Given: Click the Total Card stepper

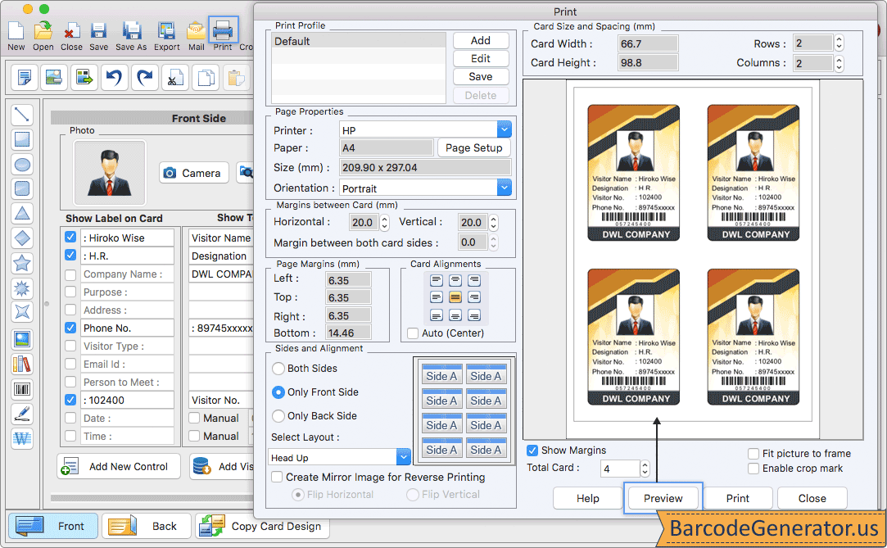Looking at the screenshot, I should (645, 469).
